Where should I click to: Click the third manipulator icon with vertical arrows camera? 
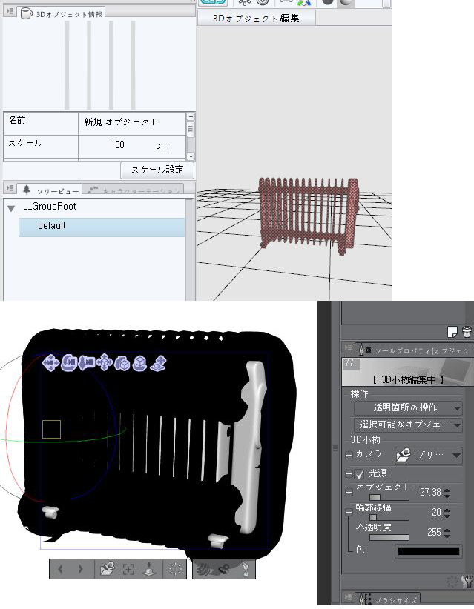pos(86,363)
